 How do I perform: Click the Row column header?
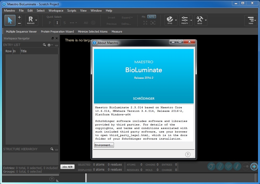coord(8,51)
